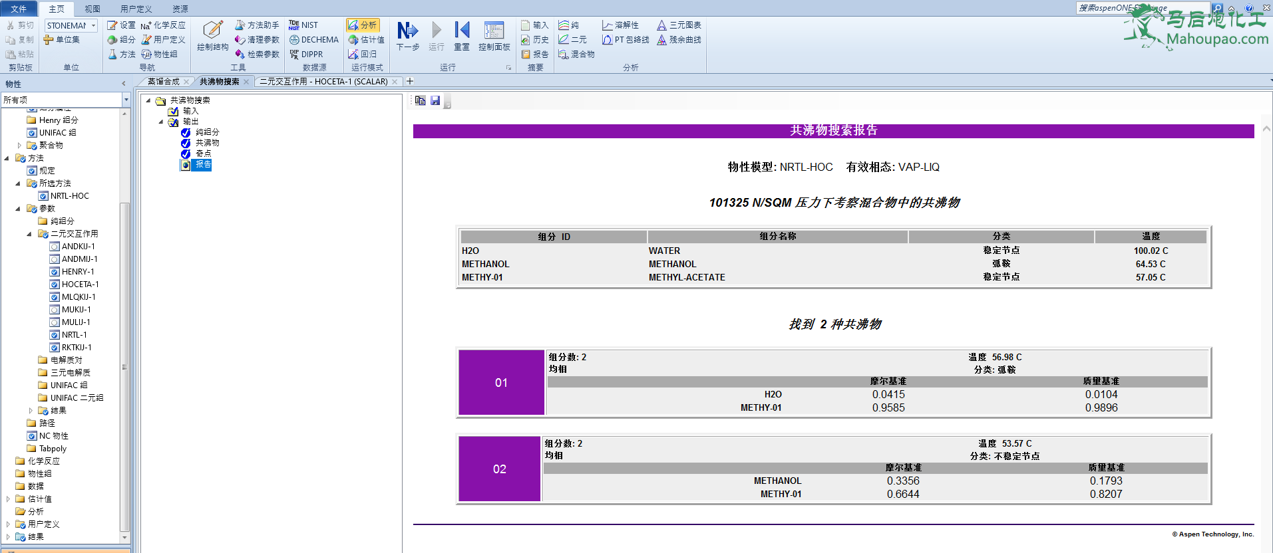Open 物性组 property sets in ribbon

pos(160,55)
